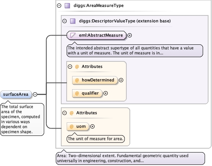Click 'The unit of measure for area.' note
The width and height of the screenshot is (212, 166).
click(96, 139)
